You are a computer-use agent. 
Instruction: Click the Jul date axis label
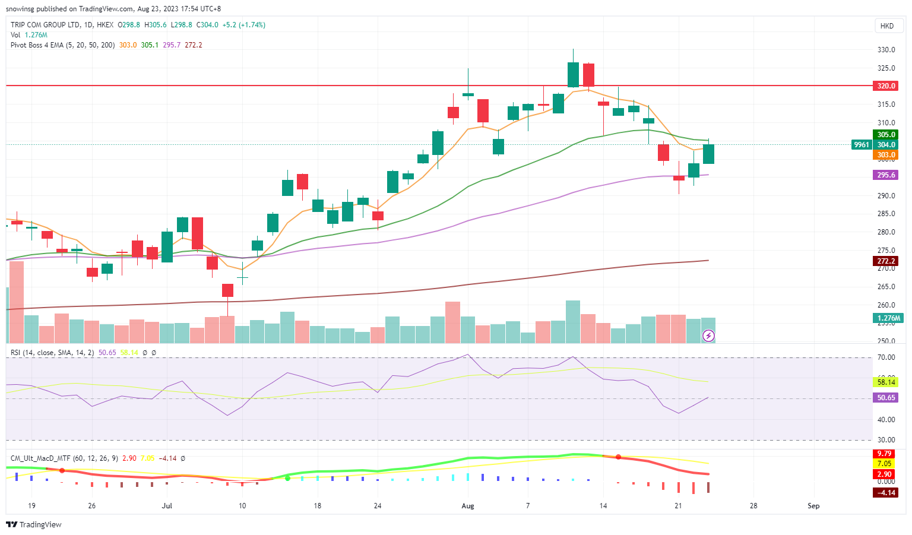167,506
